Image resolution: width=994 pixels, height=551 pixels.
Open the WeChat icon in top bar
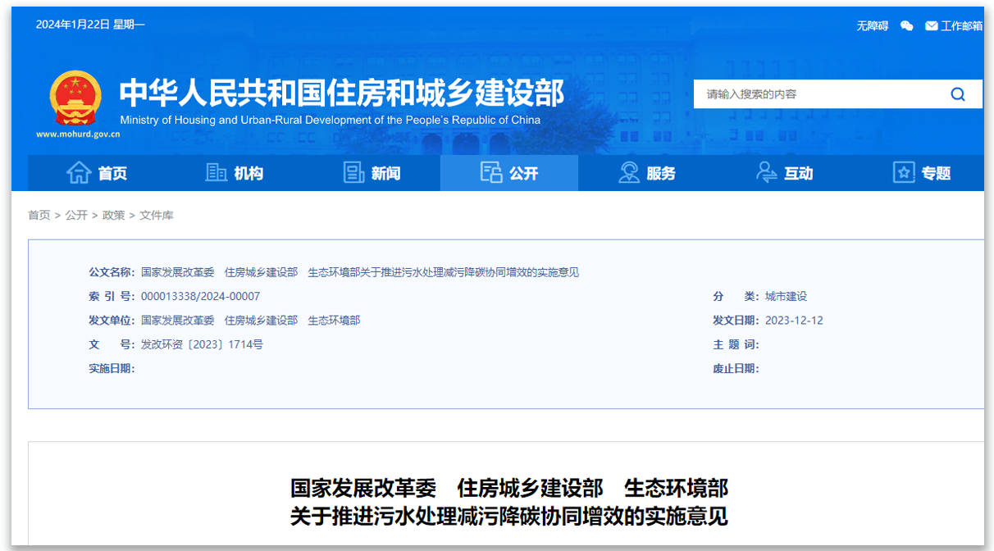[x=906, y=25]
